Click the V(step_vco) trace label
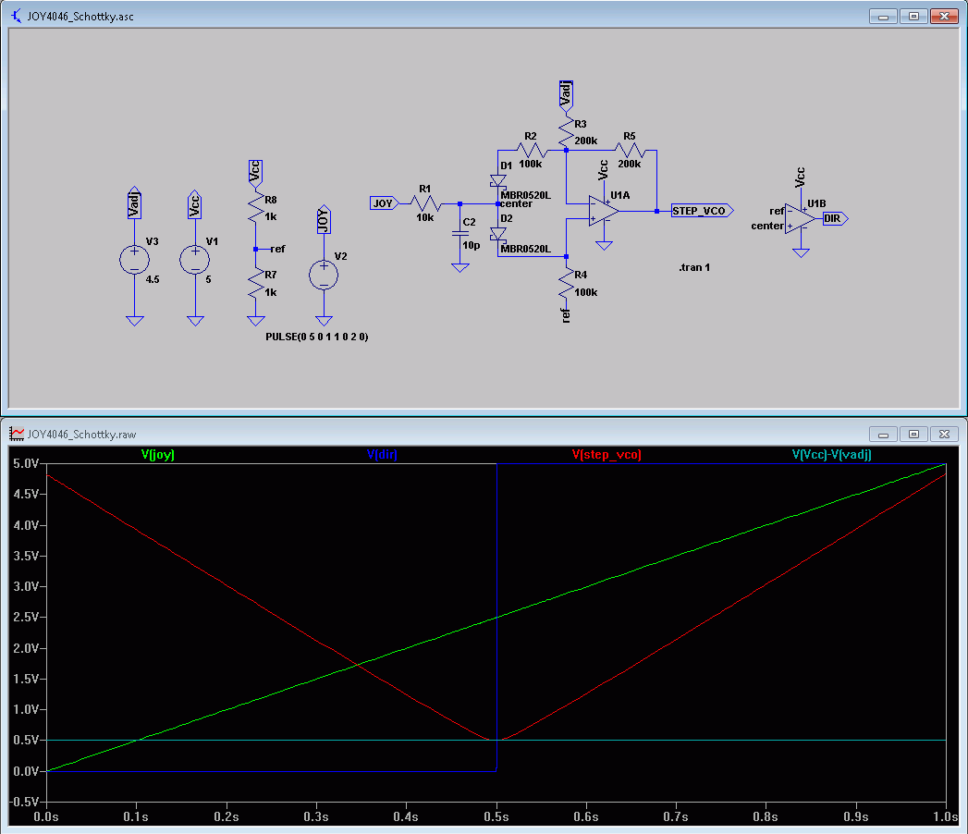968x834 pixels. click(x=607, y=455)
